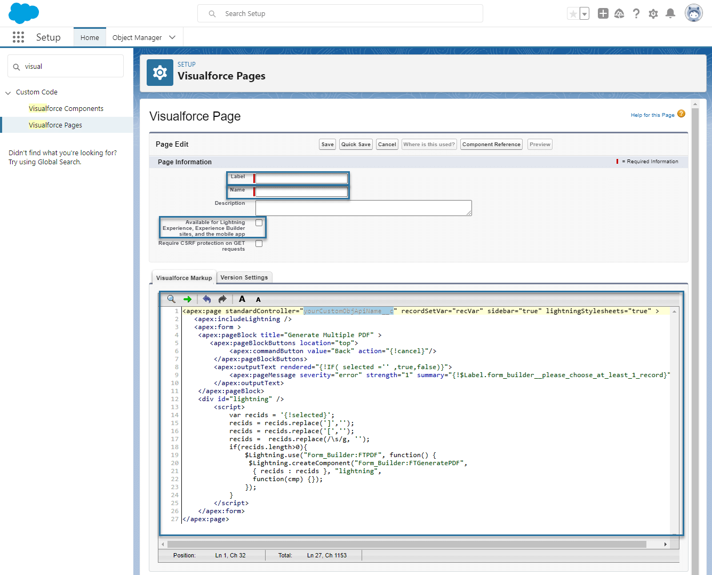The image size is (712, 575).
Task: Type a page name in the Label field
Action: 301,178
